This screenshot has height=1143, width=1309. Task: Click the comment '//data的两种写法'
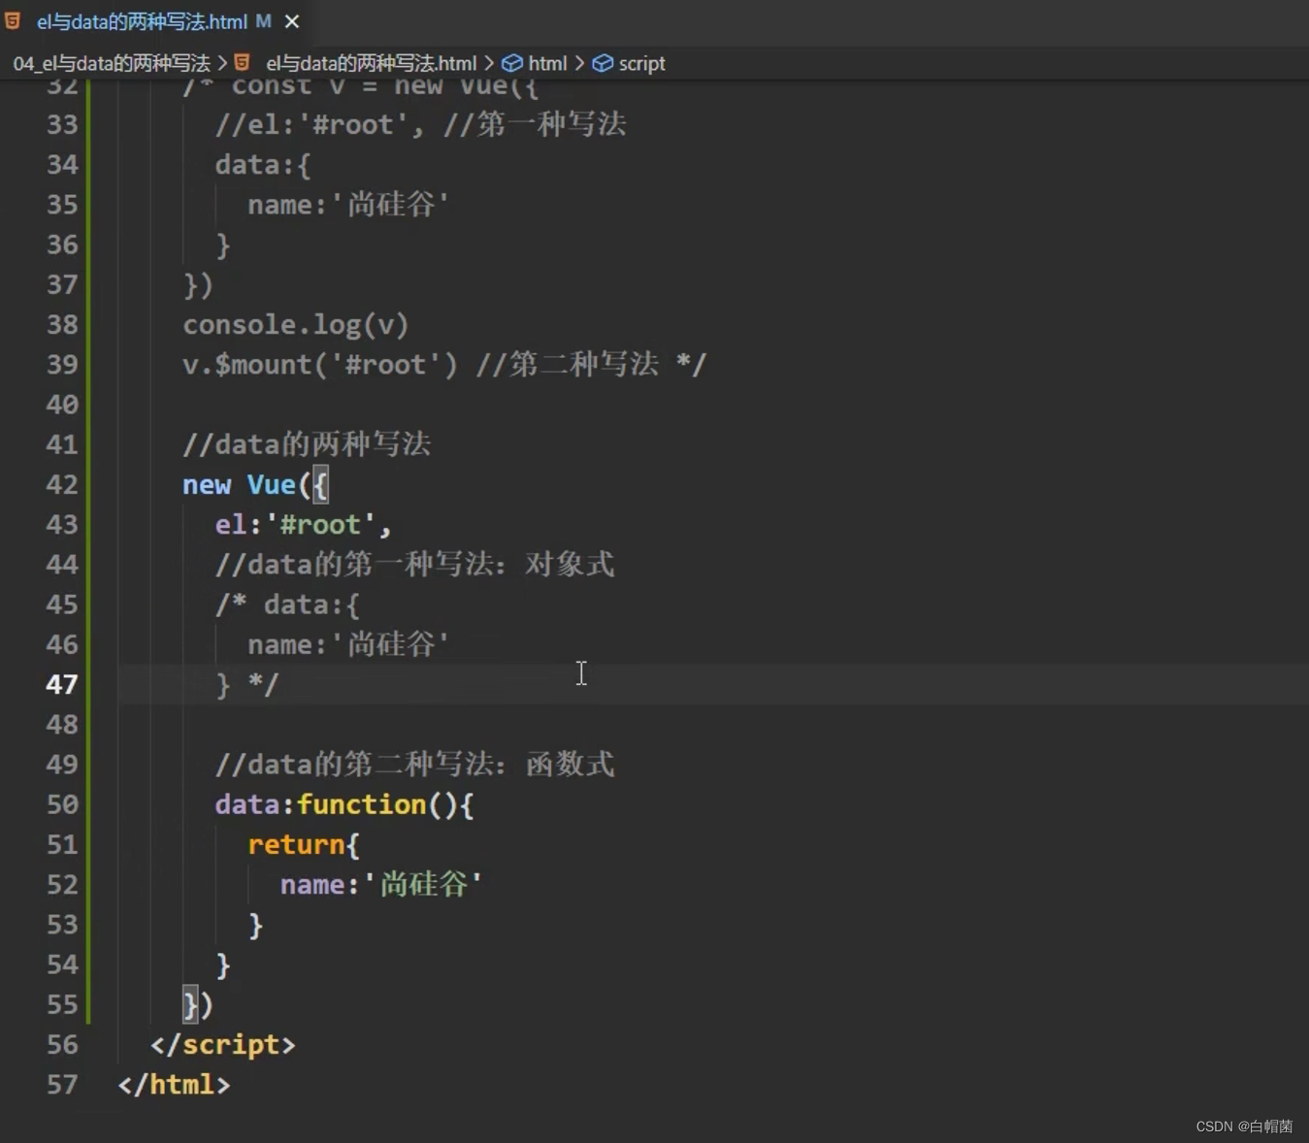pos(307,444)
